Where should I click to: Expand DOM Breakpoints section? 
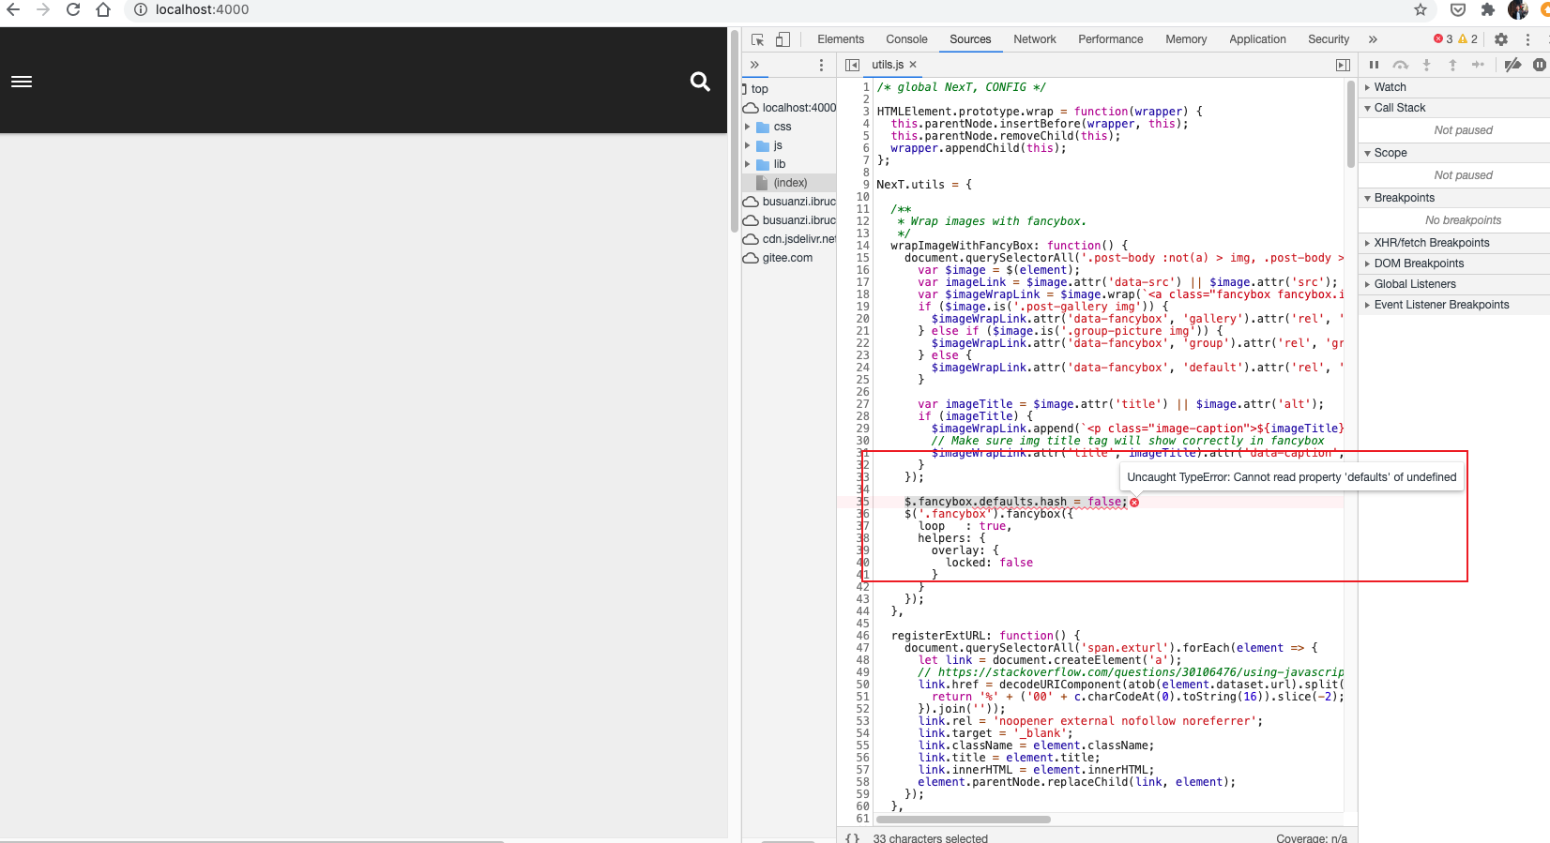[x=1454, y=263]
